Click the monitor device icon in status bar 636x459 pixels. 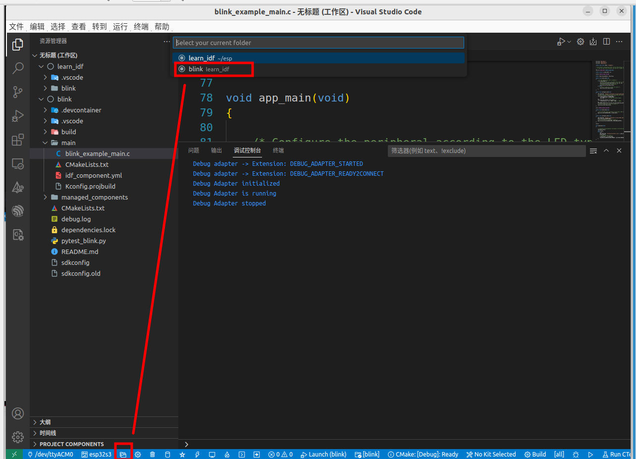212,454
